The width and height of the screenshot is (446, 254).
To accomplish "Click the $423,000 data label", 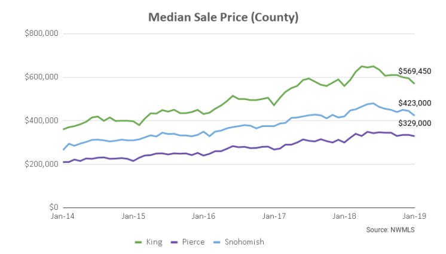I will point(415,103).
